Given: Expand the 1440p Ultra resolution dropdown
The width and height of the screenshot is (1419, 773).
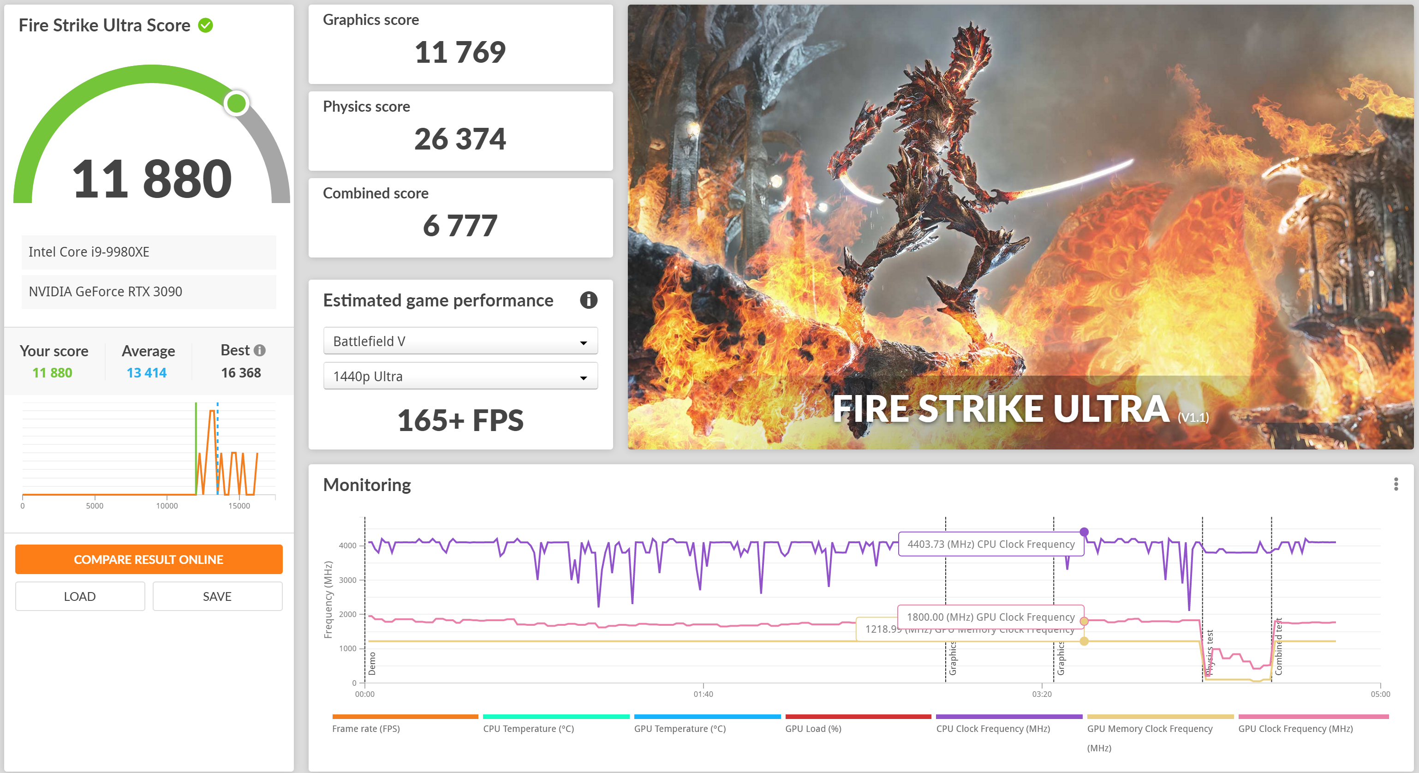Looking at the screenshot, I should click(460, 376).
